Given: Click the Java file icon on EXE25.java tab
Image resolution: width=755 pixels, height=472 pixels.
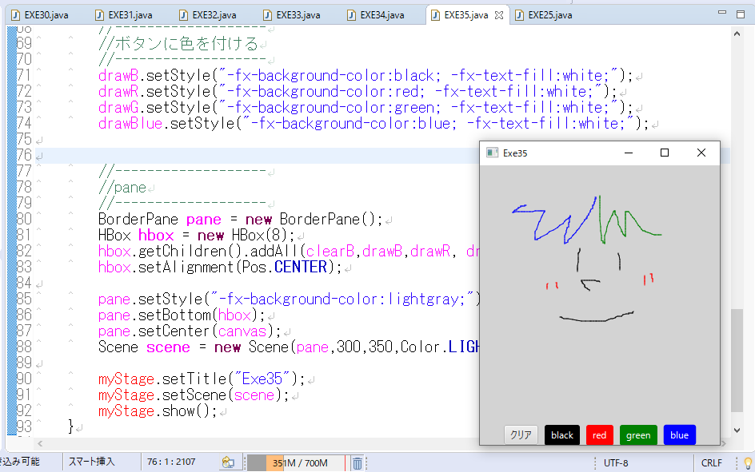Looking at the screenshot, I should [x=519, y=15].
